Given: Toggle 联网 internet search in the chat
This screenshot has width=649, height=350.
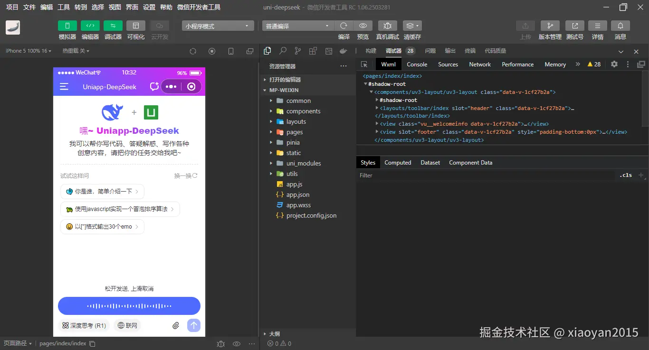Looking at the screenshot, I should coord(127,325).
